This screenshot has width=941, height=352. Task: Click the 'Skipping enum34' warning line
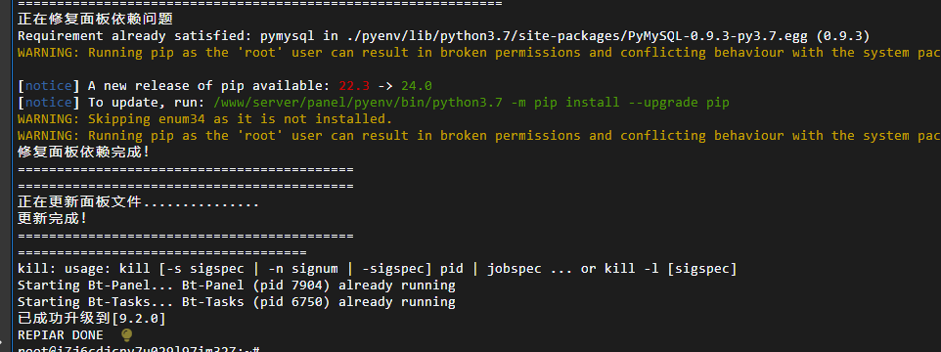point(204,118)
